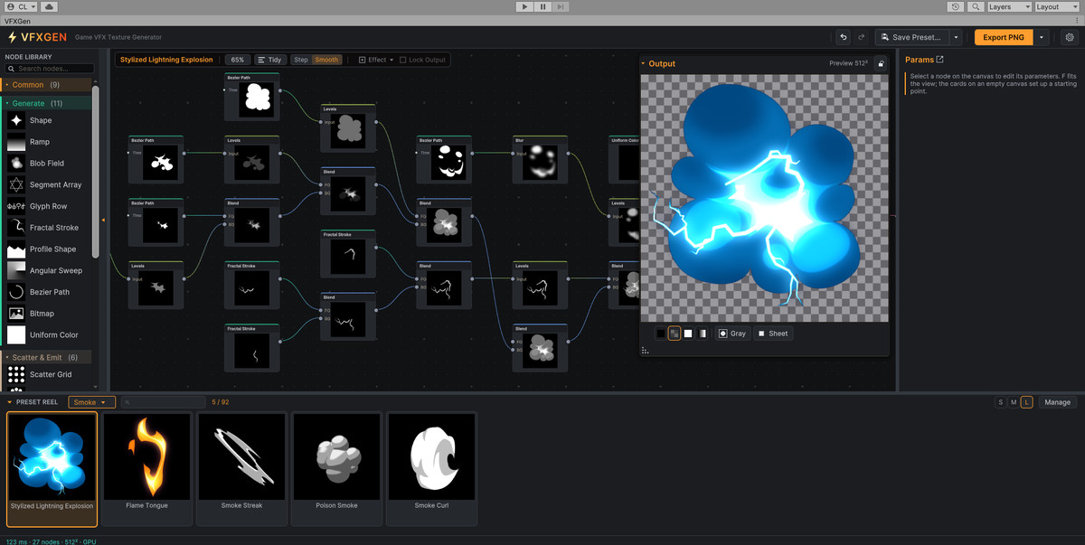Open the Smoke preset filter dropdown
The width and height of the screenshot is (1085, 545).
coord(92,402)
